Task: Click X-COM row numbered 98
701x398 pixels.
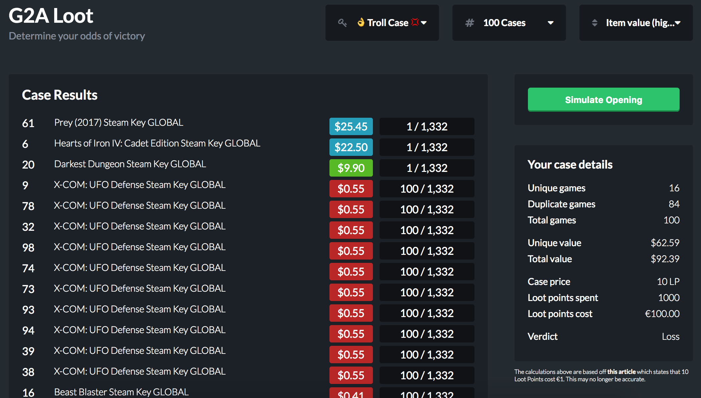Action: pyautogui.click(x=248, y=251)
